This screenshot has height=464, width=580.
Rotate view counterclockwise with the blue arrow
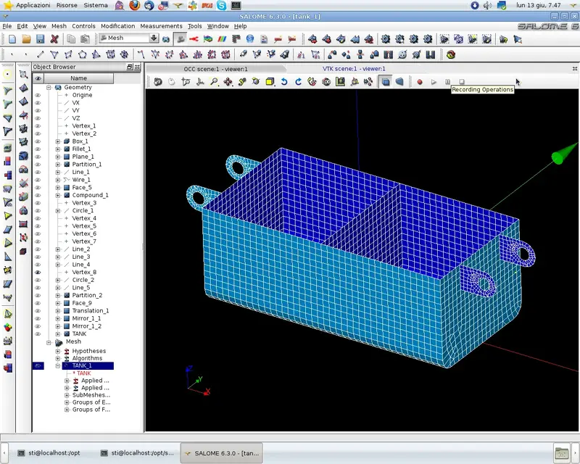pyautogui.click(x=284, y=82)
